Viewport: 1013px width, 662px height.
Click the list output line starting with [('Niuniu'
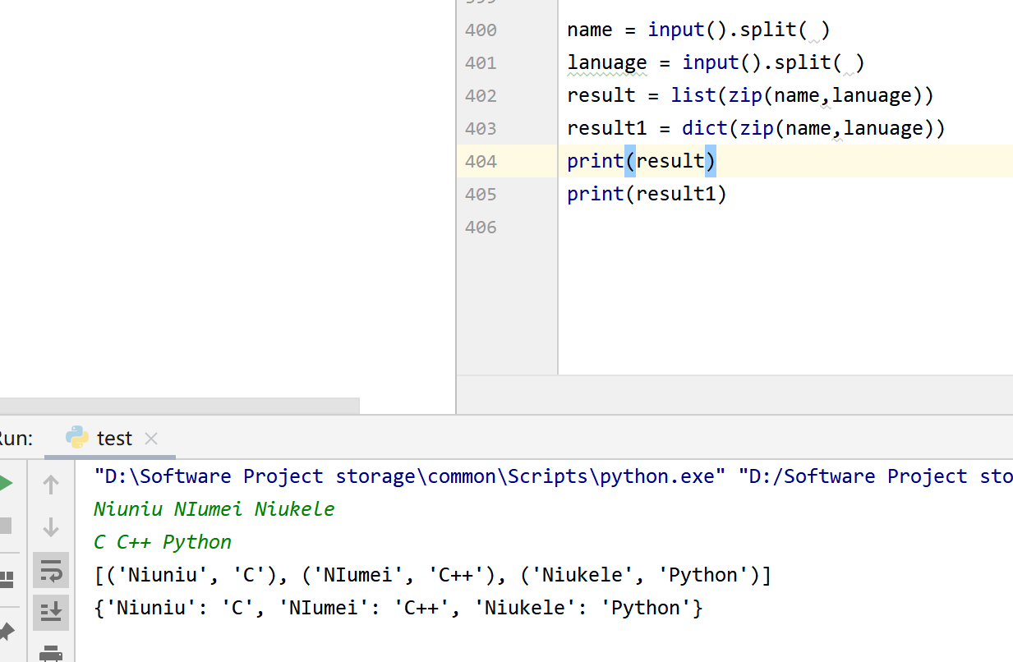(x=433, y=575)
